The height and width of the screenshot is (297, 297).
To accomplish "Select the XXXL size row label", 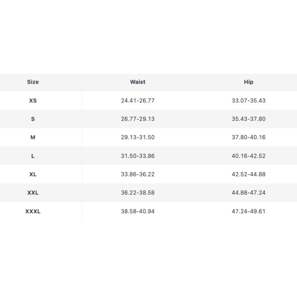I will (33, 211).
